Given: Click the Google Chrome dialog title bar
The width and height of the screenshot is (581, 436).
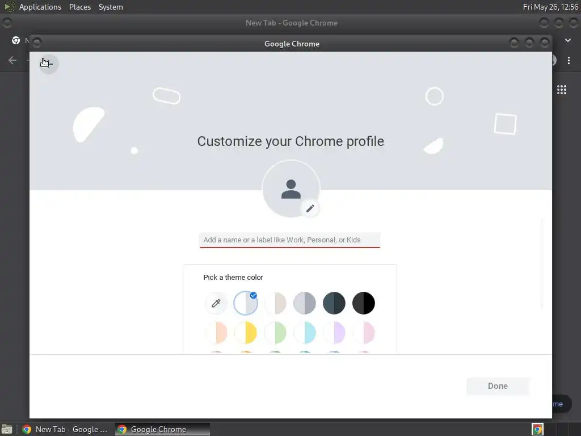Looking at the screenshot, I should tap(292, 44).
